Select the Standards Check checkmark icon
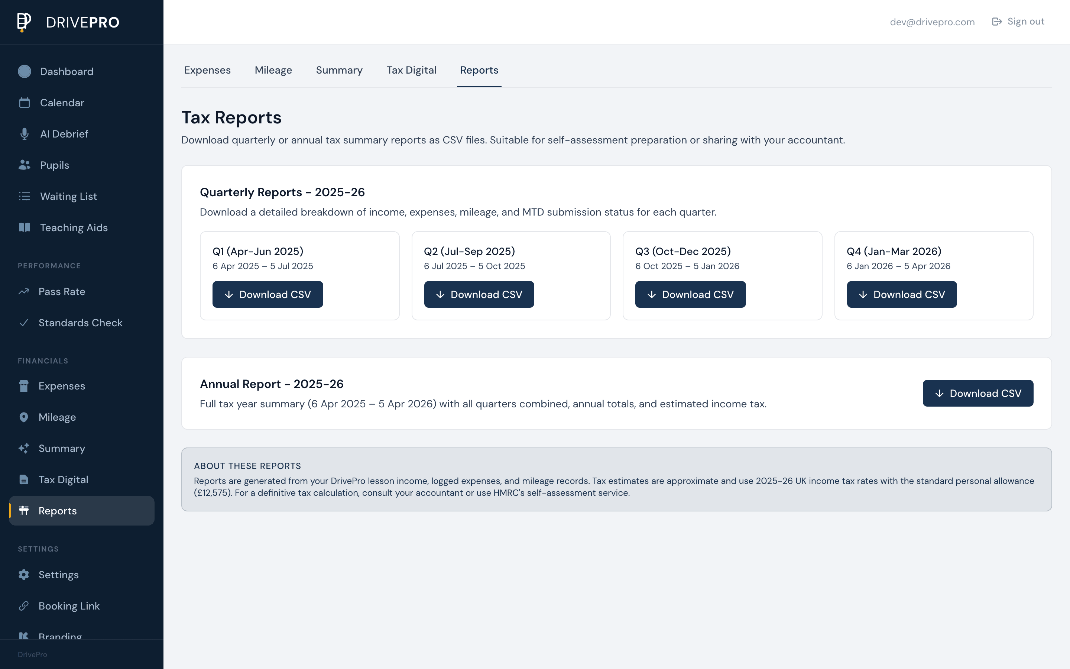The image size is (1070, 669). click(x=24, y=323)
